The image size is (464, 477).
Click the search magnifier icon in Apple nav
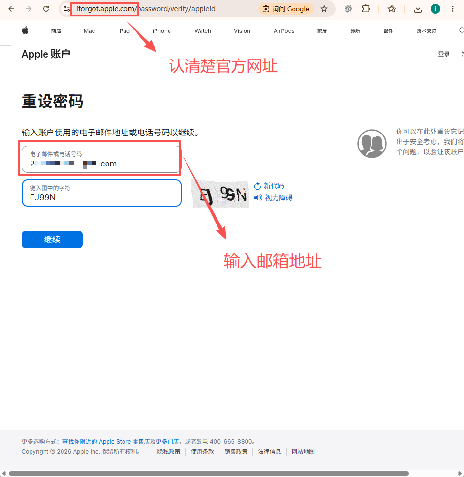[x=461, y=30]
